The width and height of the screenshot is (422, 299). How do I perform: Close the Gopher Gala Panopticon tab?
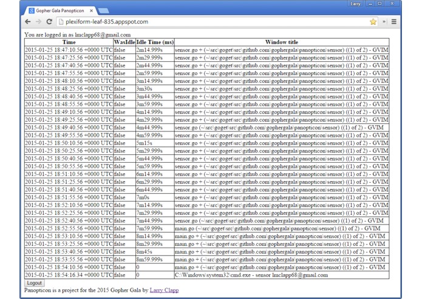click(91, 11)
